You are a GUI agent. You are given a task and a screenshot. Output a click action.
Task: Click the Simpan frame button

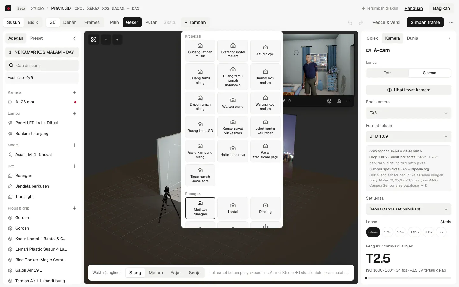pyautogui.click(x=425, y=22)
